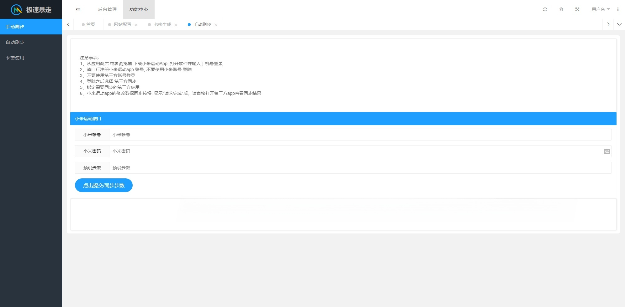Collapse the sidebar using the hamburger icon

[78, 9]
